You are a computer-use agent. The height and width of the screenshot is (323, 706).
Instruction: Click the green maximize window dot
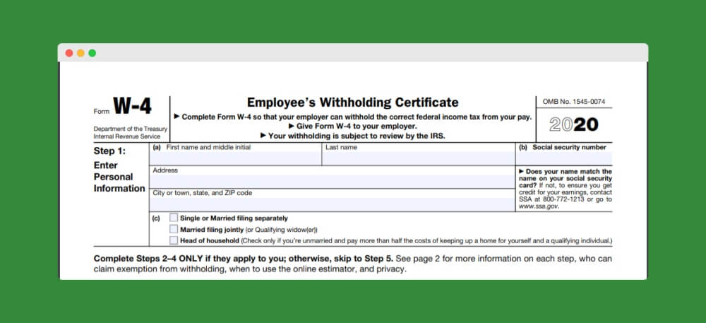pyautogui.click(x=92, y=53)
